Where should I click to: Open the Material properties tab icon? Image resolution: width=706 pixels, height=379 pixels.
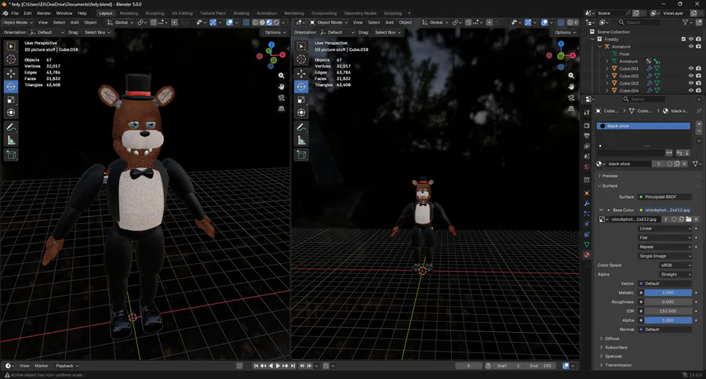click(587, 255)
